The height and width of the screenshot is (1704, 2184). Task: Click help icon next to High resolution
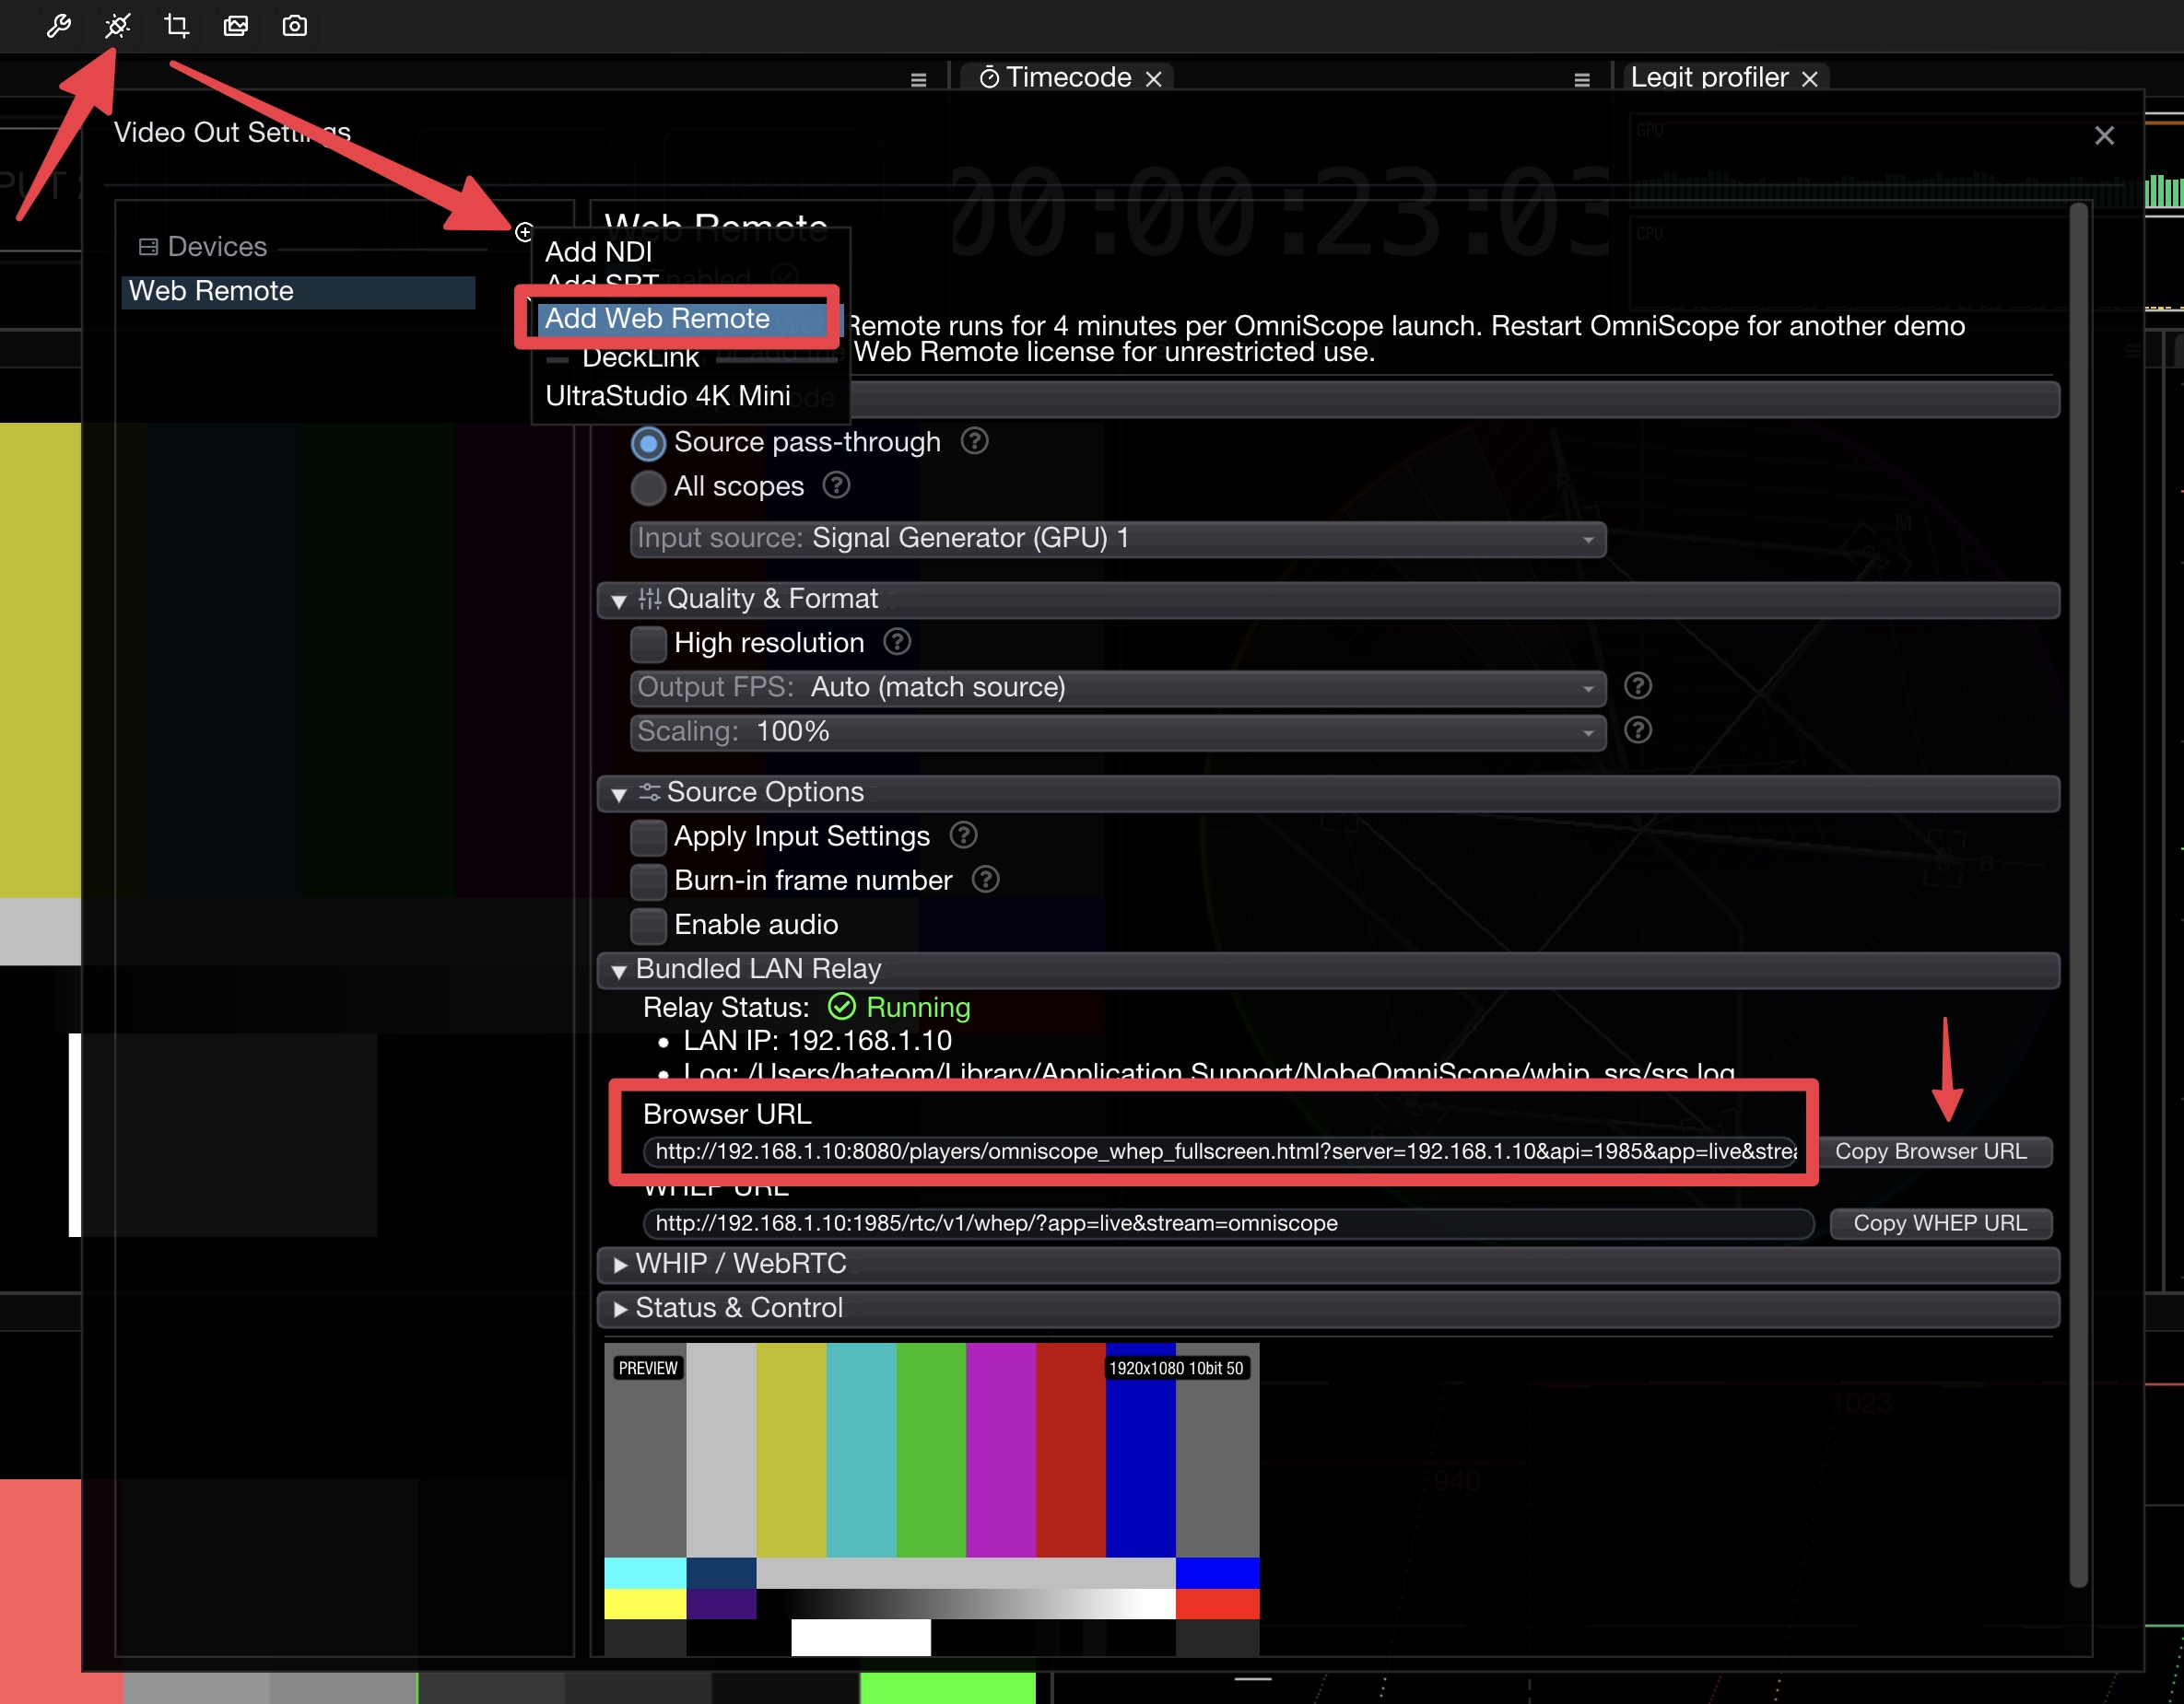897,642
